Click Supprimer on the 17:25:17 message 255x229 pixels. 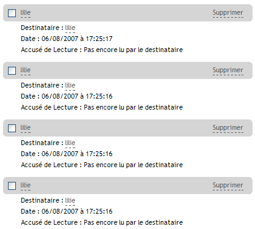pyautogui.click(x=228, y=13)
